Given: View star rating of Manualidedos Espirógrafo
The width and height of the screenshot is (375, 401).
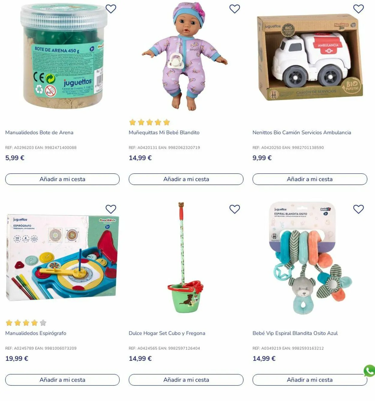Looking at the screenshot, I should [x=26, y=323].
